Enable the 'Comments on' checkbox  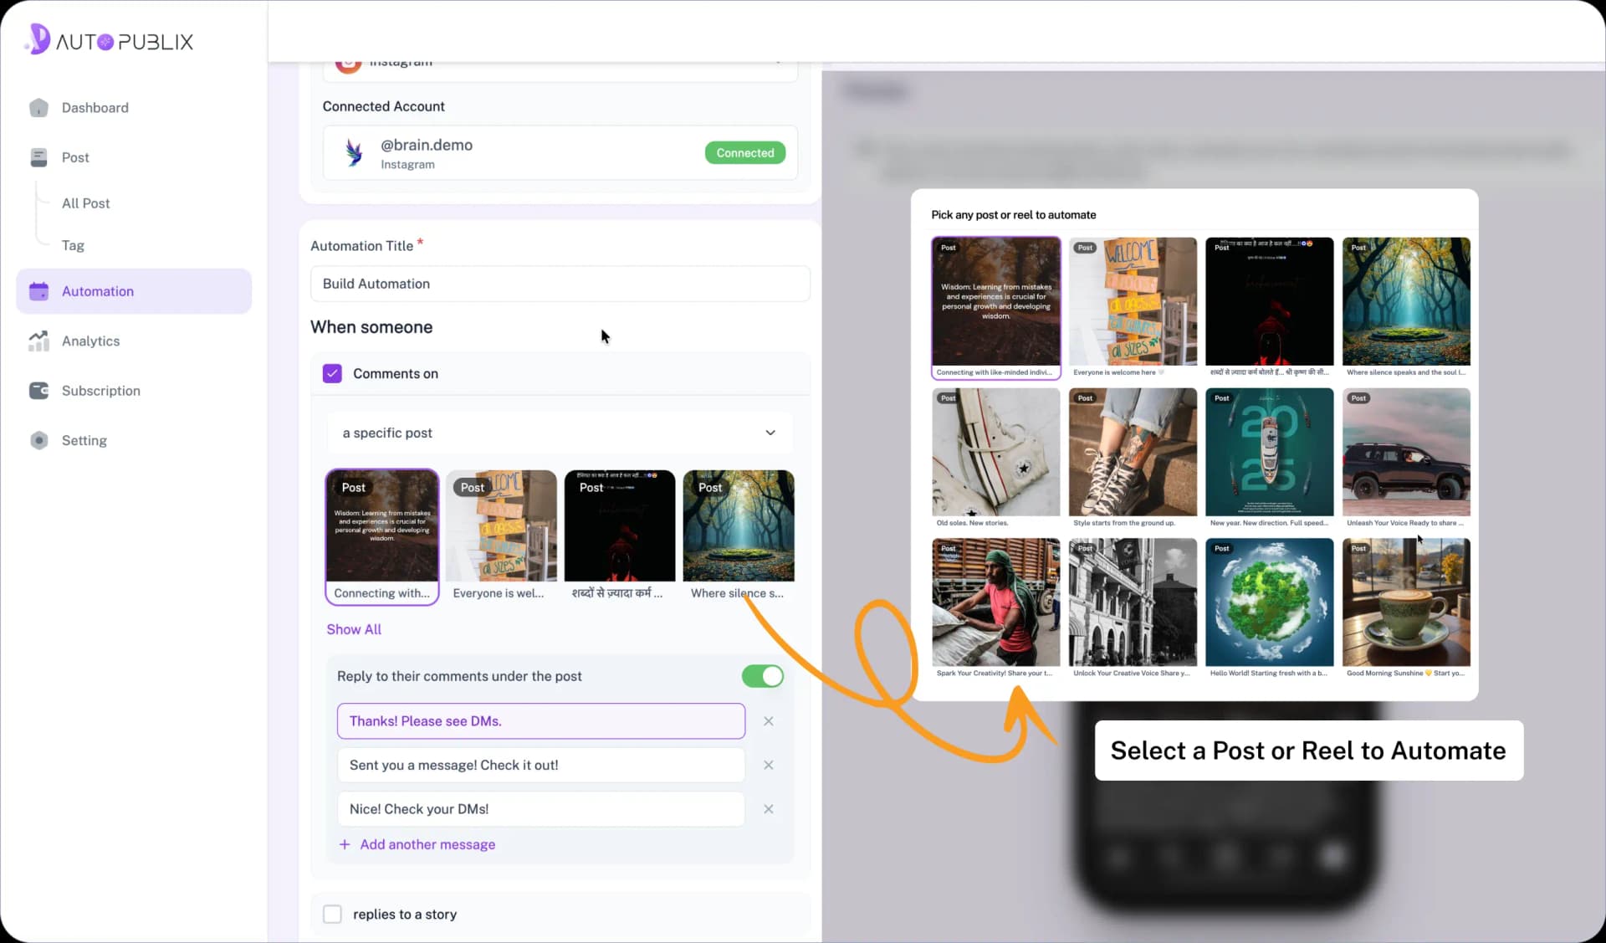point(332,373)
